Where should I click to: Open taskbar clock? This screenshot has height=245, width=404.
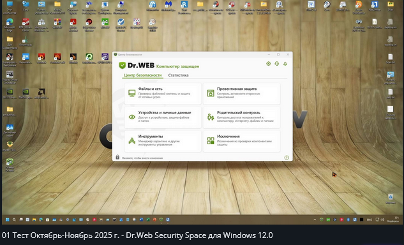[x=394, y=219]
